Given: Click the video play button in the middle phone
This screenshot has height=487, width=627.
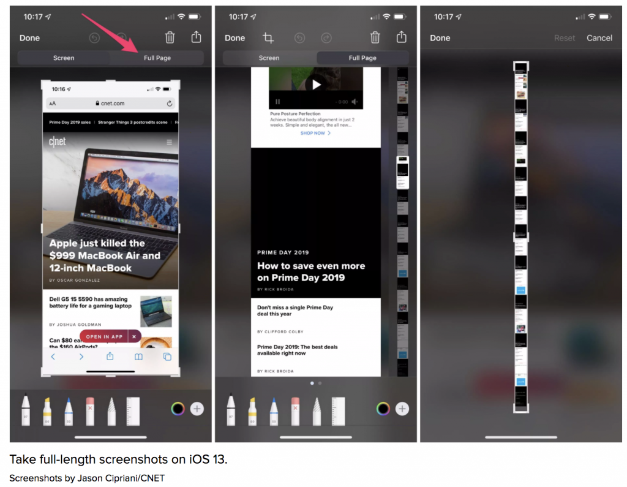Looking at the screenshot, I should coord(317,85).
